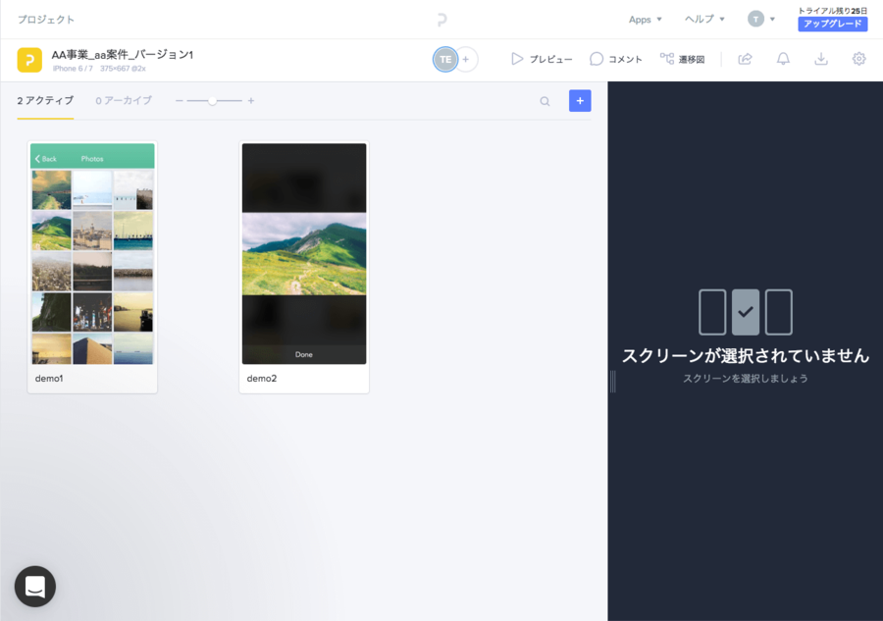Open the コメント comments view
Screen dimensions: 883x621
pyautogui.click(x=615, y=59)
